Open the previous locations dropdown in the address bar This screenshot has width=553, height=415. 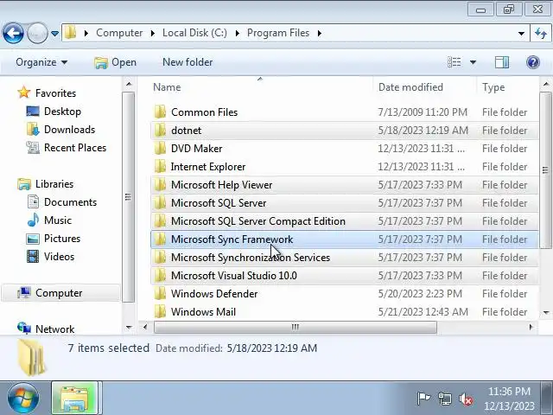click(x=521, y=34)
